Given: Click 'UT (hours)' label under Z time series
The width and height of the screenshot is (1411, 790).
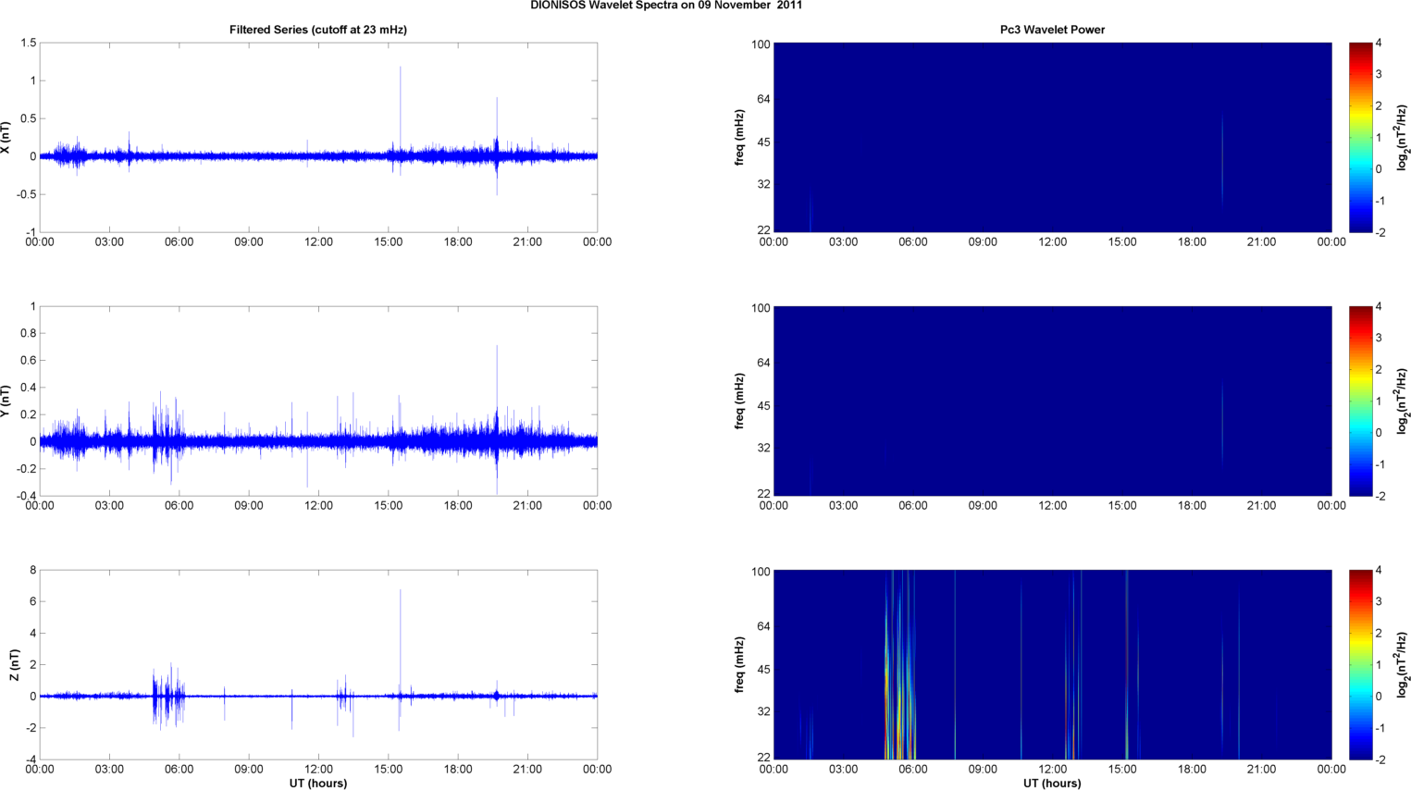Looking at the screenshot, I should [x=318, y=784].
